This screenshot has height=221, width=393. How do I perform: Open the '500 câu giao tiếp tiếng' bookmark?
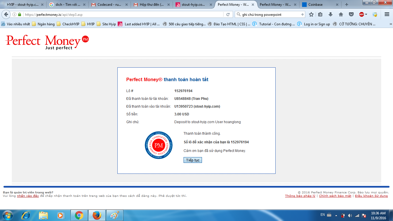click(x=184, y=24)
